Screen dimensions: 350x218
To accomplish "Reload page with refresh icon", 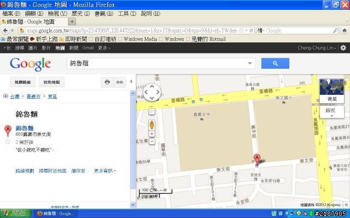I will click(251, 31).
